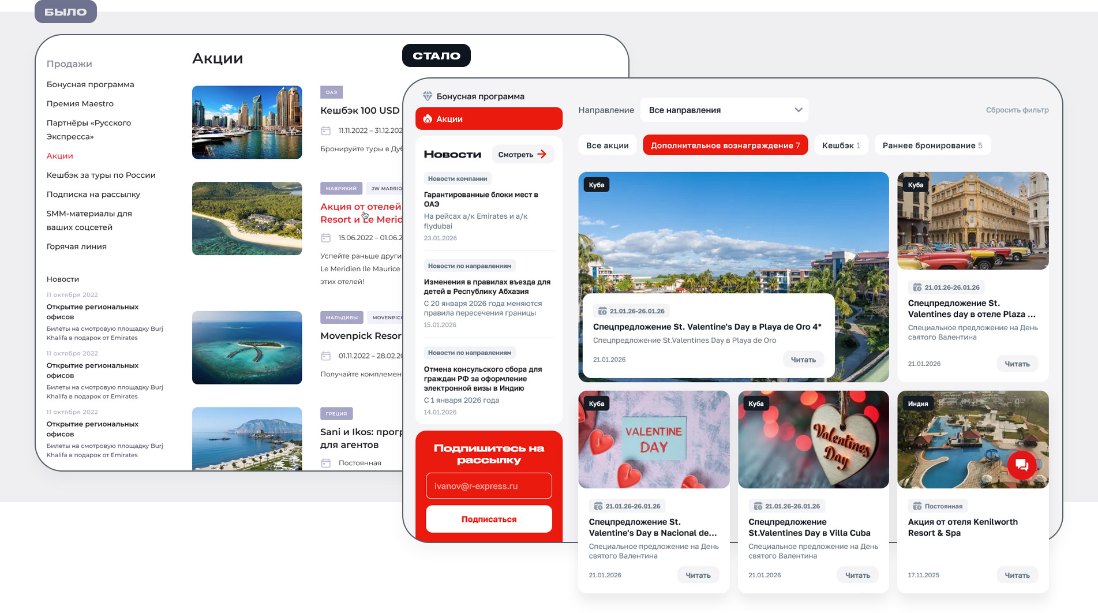Click the red arrow icon next to Смотреть

pos(542,154)
